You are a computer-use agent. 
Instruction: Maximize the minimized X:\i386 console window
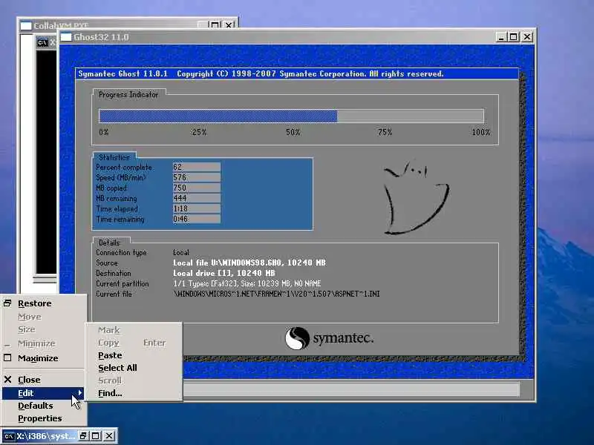[x=96, y=436]
